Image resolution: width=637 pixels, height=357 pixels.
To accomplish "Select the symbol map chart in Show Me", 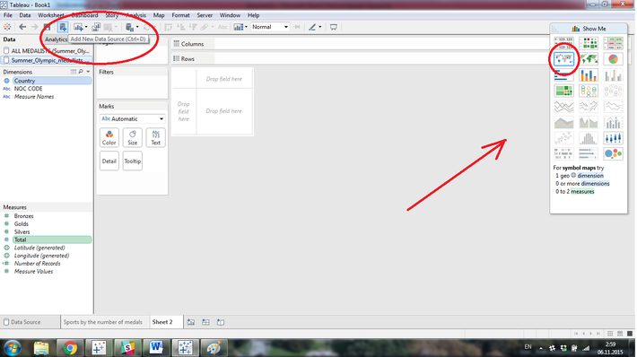I will (x=563, y=59).
